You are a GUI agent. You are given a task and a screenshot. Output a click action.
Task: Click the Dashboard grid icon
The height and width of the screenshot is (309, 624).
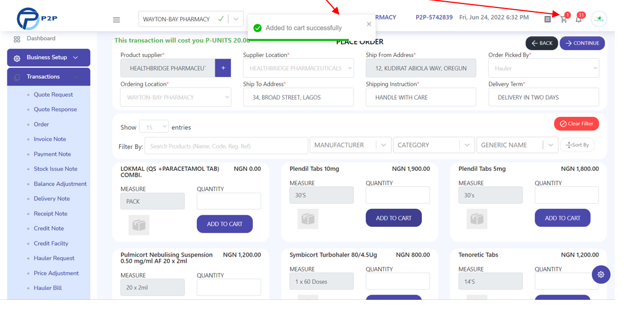point(17,39)
